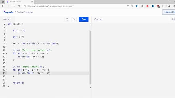Collapse the for loop fold arrow at line 17
The image size is (175, 98).
6,70
